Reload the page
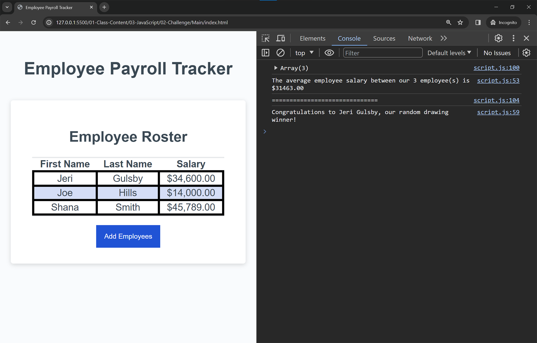The width and height of the screenshot is (537, 343). click(34, 23)
